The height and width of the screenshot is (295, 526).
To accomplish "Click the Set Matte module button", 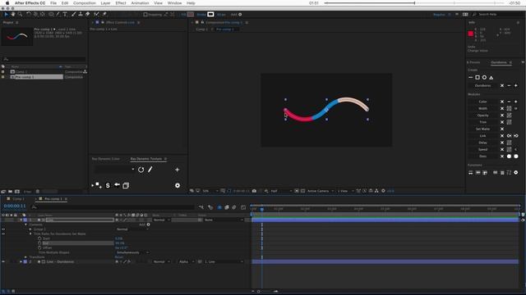I will point(482,129).
